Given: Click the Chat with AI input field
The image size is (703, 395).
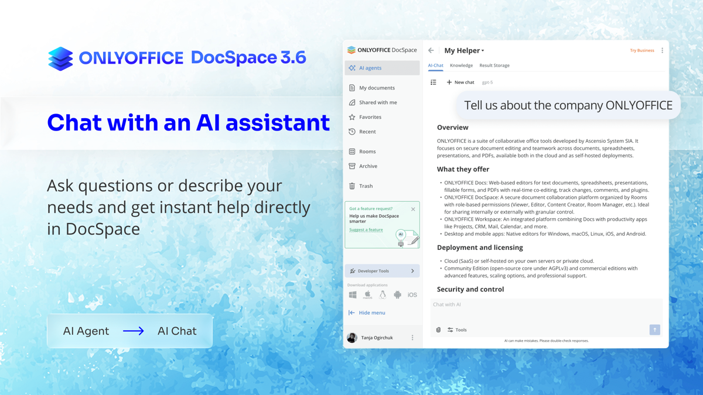Looking at the screenshot, I should (545, 305).
